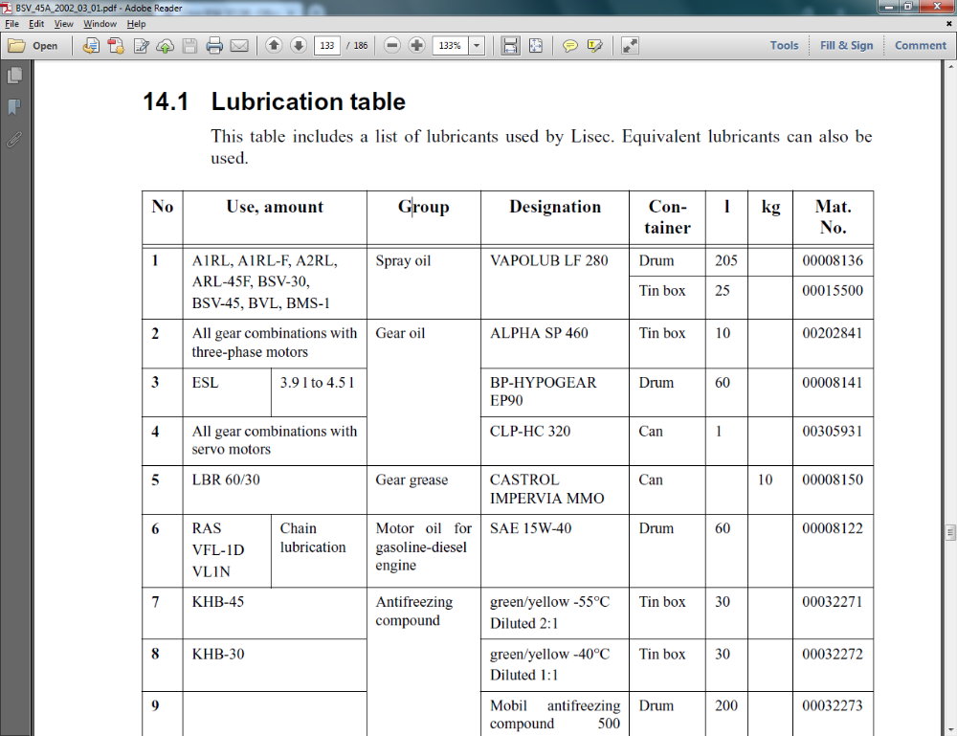Screen dimensions: 957x736
Task: Click the 'Use, amount' column header
Action: point(275,207)
